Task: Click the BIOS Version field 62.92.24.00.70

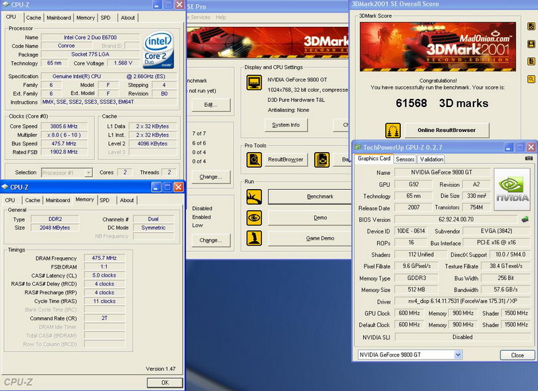Action: click(x=456, y=219)
